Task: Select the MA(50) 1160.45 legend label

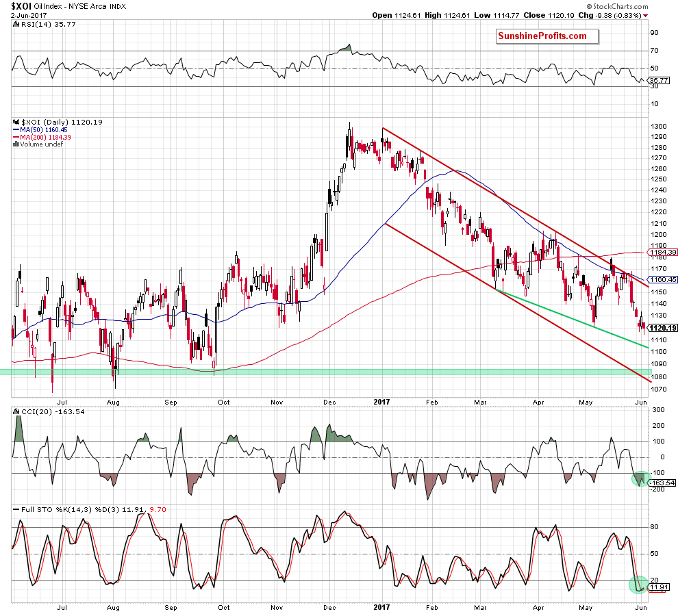Action: click(x=44, y=130)
